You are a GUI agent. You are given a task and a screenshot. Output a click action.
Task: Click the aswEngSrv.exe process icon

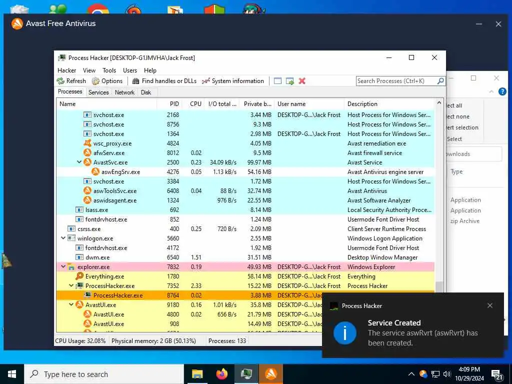[x=95, y=171]
